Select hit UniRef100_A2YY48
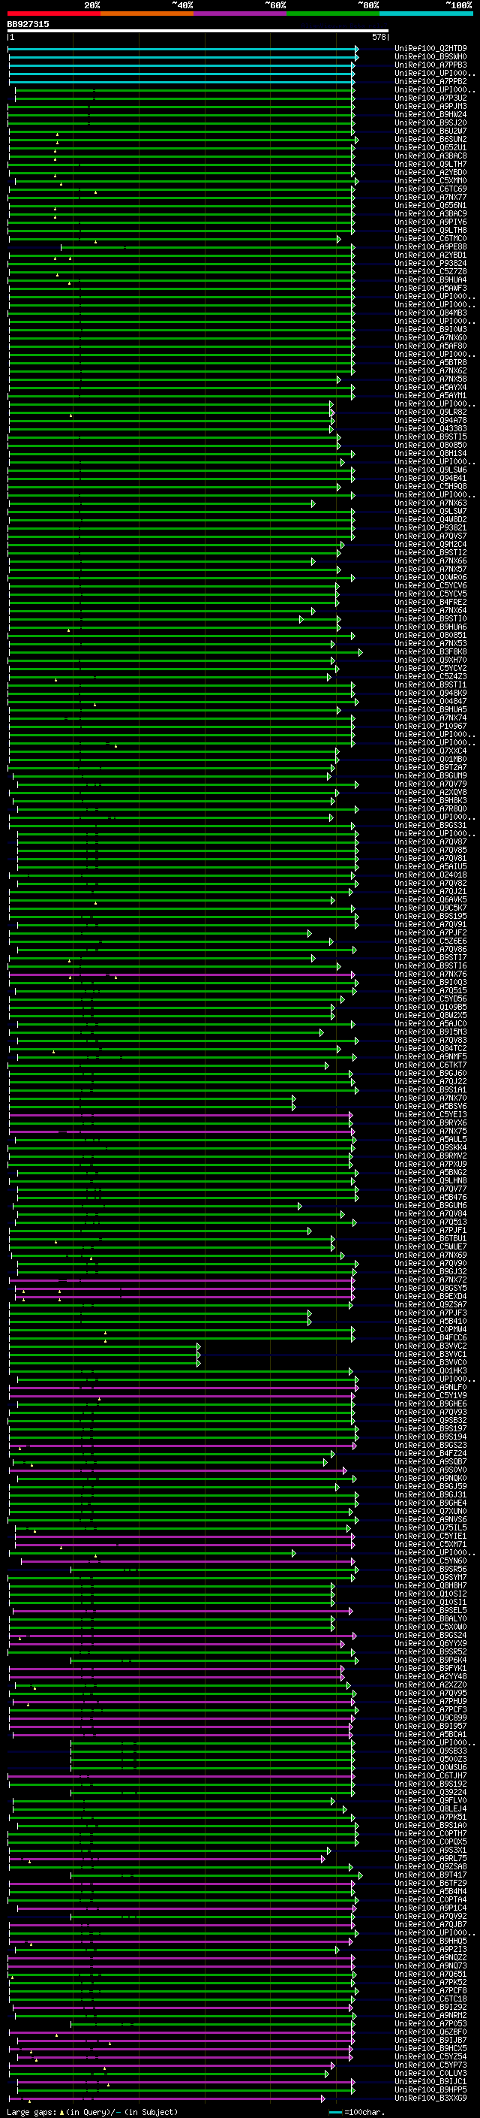 tap(430, 1676)
